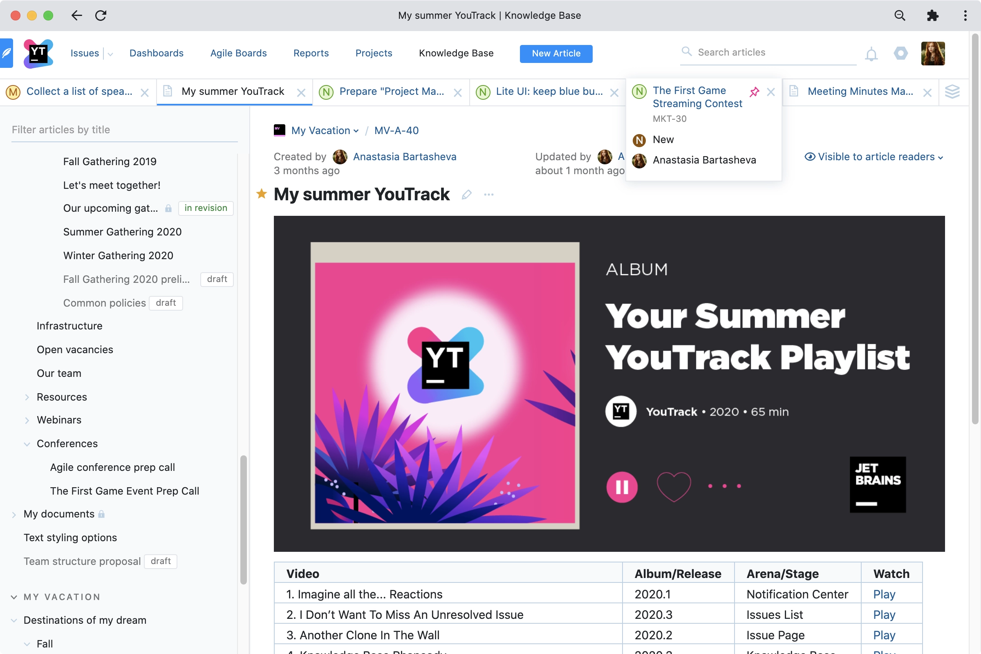Click the main page vertical scrollbar
Screen dimensions: 981x654
tap(975, 228)
